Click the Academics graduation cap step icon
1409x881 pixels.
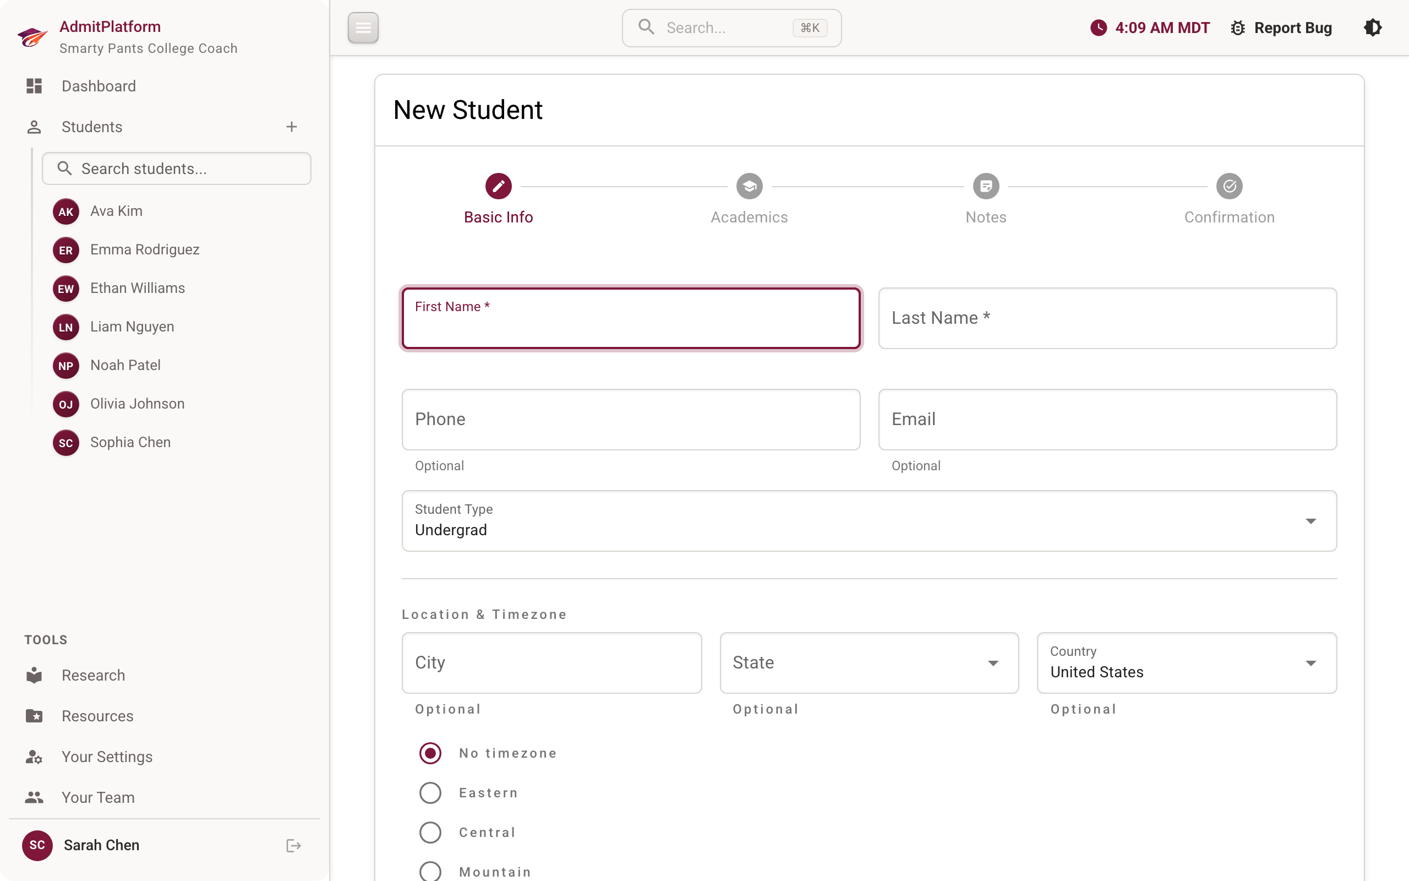point(749,186)
